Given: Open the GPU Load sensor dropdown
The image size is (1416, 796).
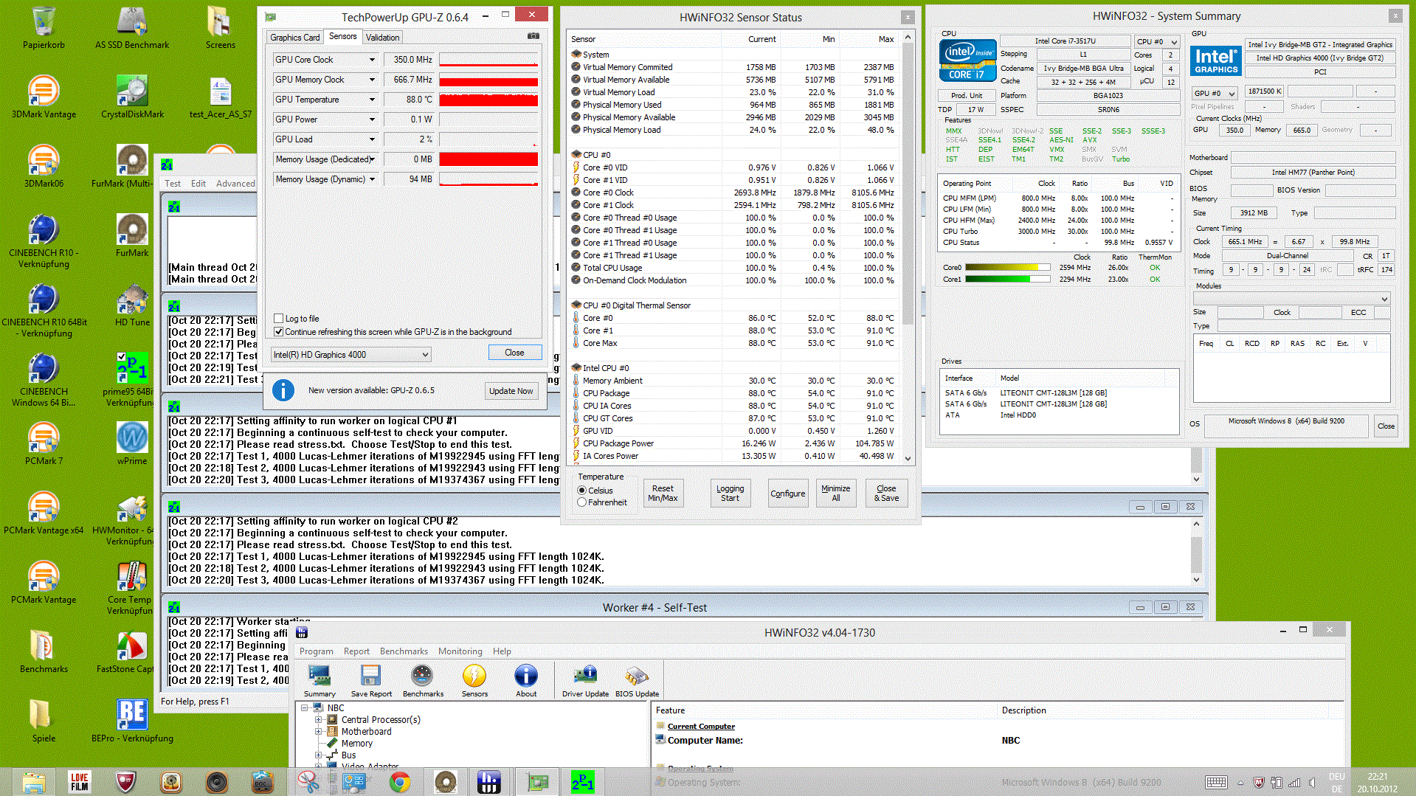Looking at the screenshot, I should pyautogui.click(x=372, y=139).
